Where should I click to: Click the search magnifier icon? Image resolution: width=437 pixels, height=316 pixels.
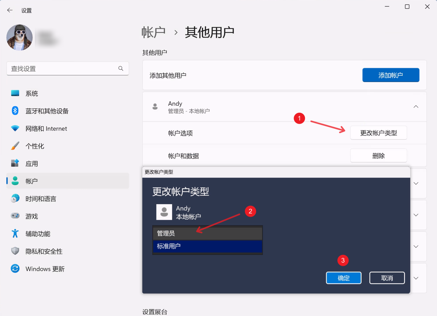click(121, 68)
